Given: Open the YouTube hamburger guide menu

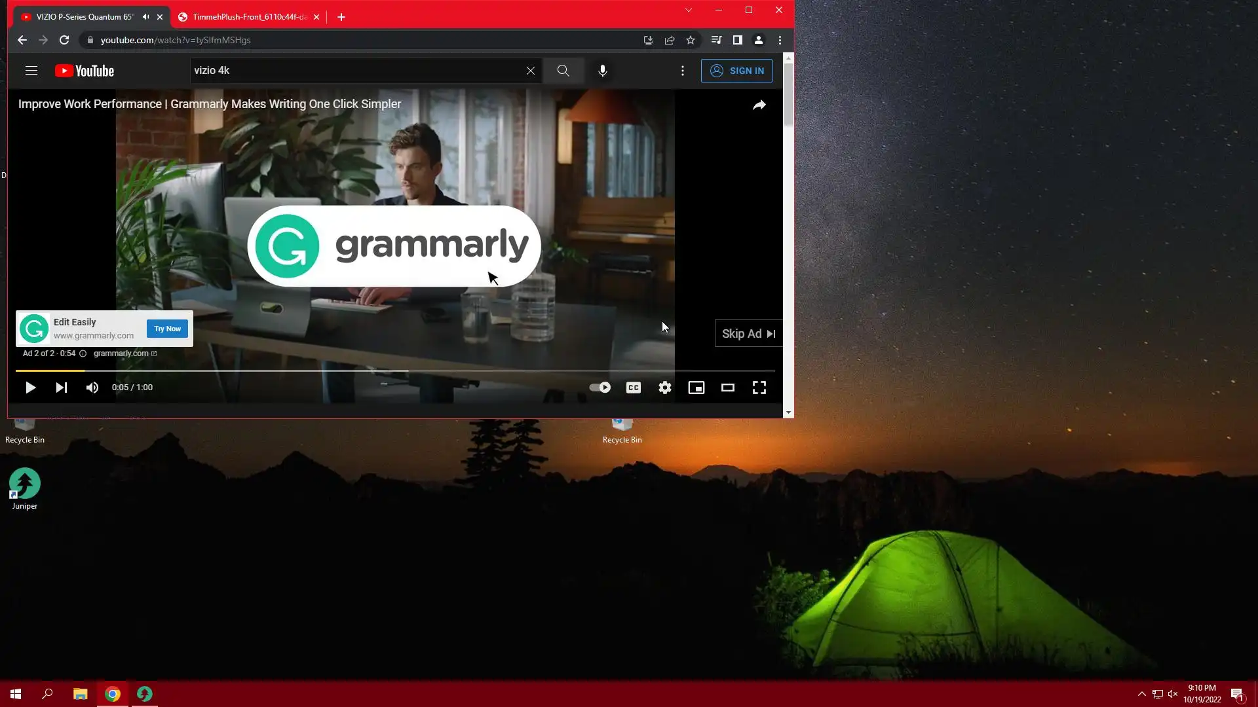Looking at the screenshot, I should tap(31, 71).
